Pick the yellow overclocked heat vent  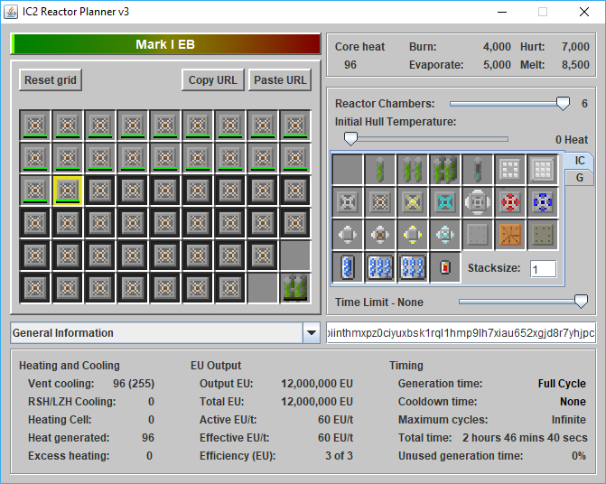tap(413, 202)
